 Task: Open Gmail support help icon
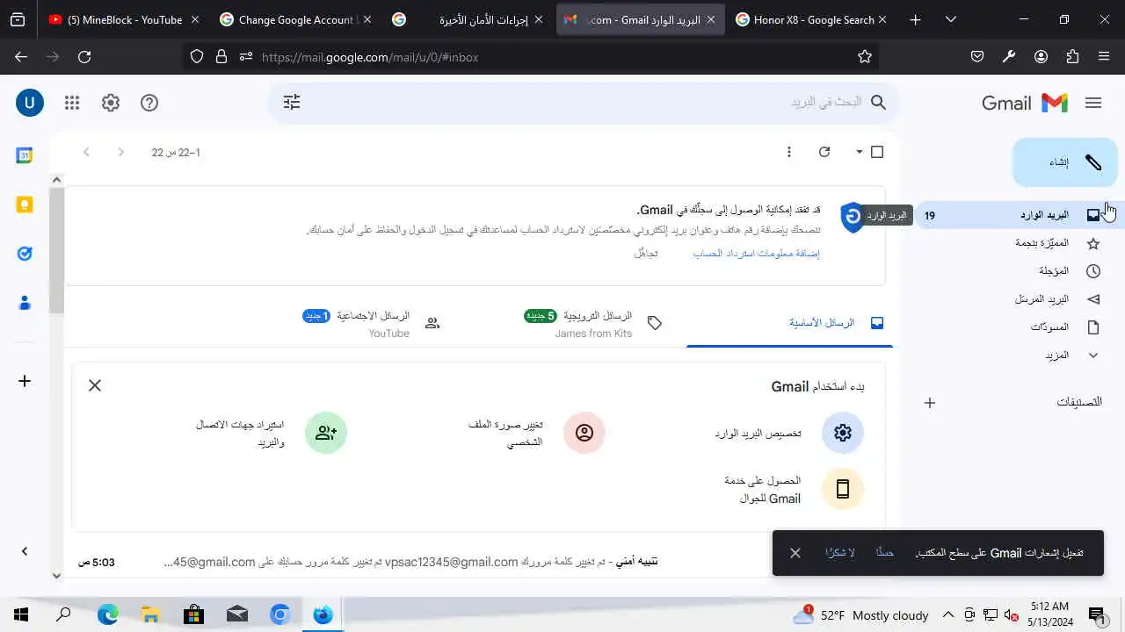149,103
